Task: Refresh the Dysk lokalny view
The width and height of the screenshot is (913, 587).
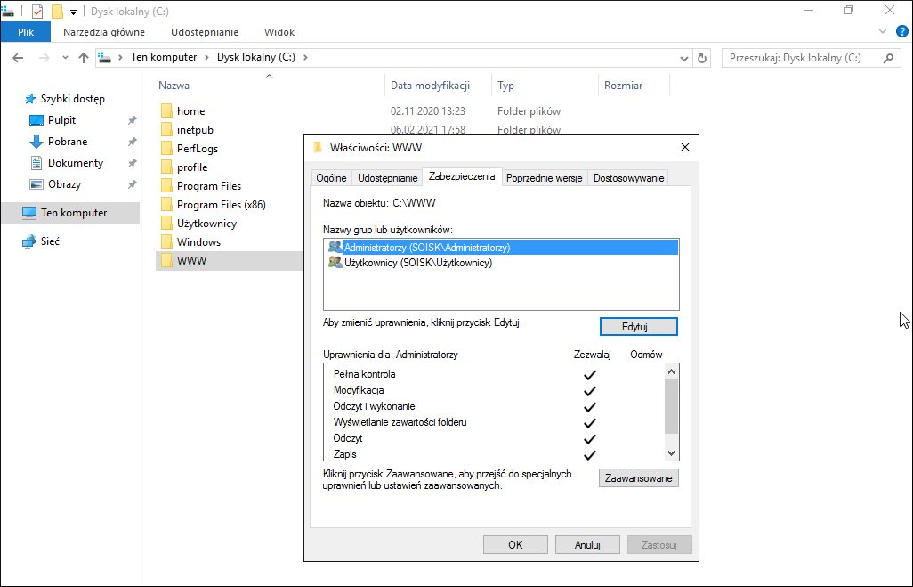Action: pos(702,58)
